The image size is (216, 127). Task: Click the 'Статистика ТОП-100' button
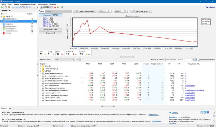(50, 15)
